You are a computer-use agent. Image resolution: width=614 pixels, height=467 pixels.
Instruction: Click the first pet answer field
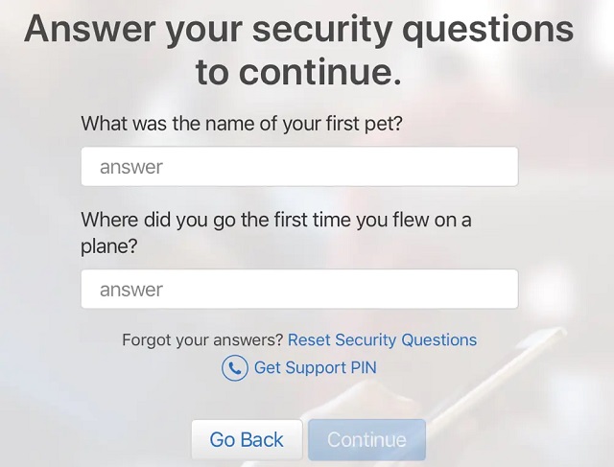coord(299,167)
